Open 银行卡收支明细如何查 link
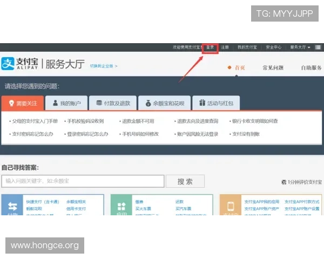The height and width of the screenshot is (259, 324). [255, 121]
